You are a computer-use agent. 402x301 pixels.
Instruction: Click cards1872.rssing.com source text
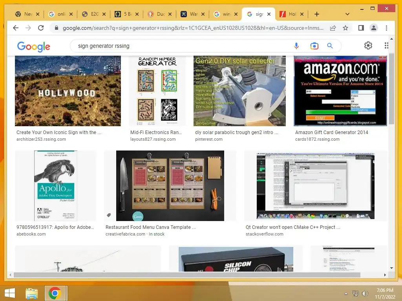pos(317,139)
